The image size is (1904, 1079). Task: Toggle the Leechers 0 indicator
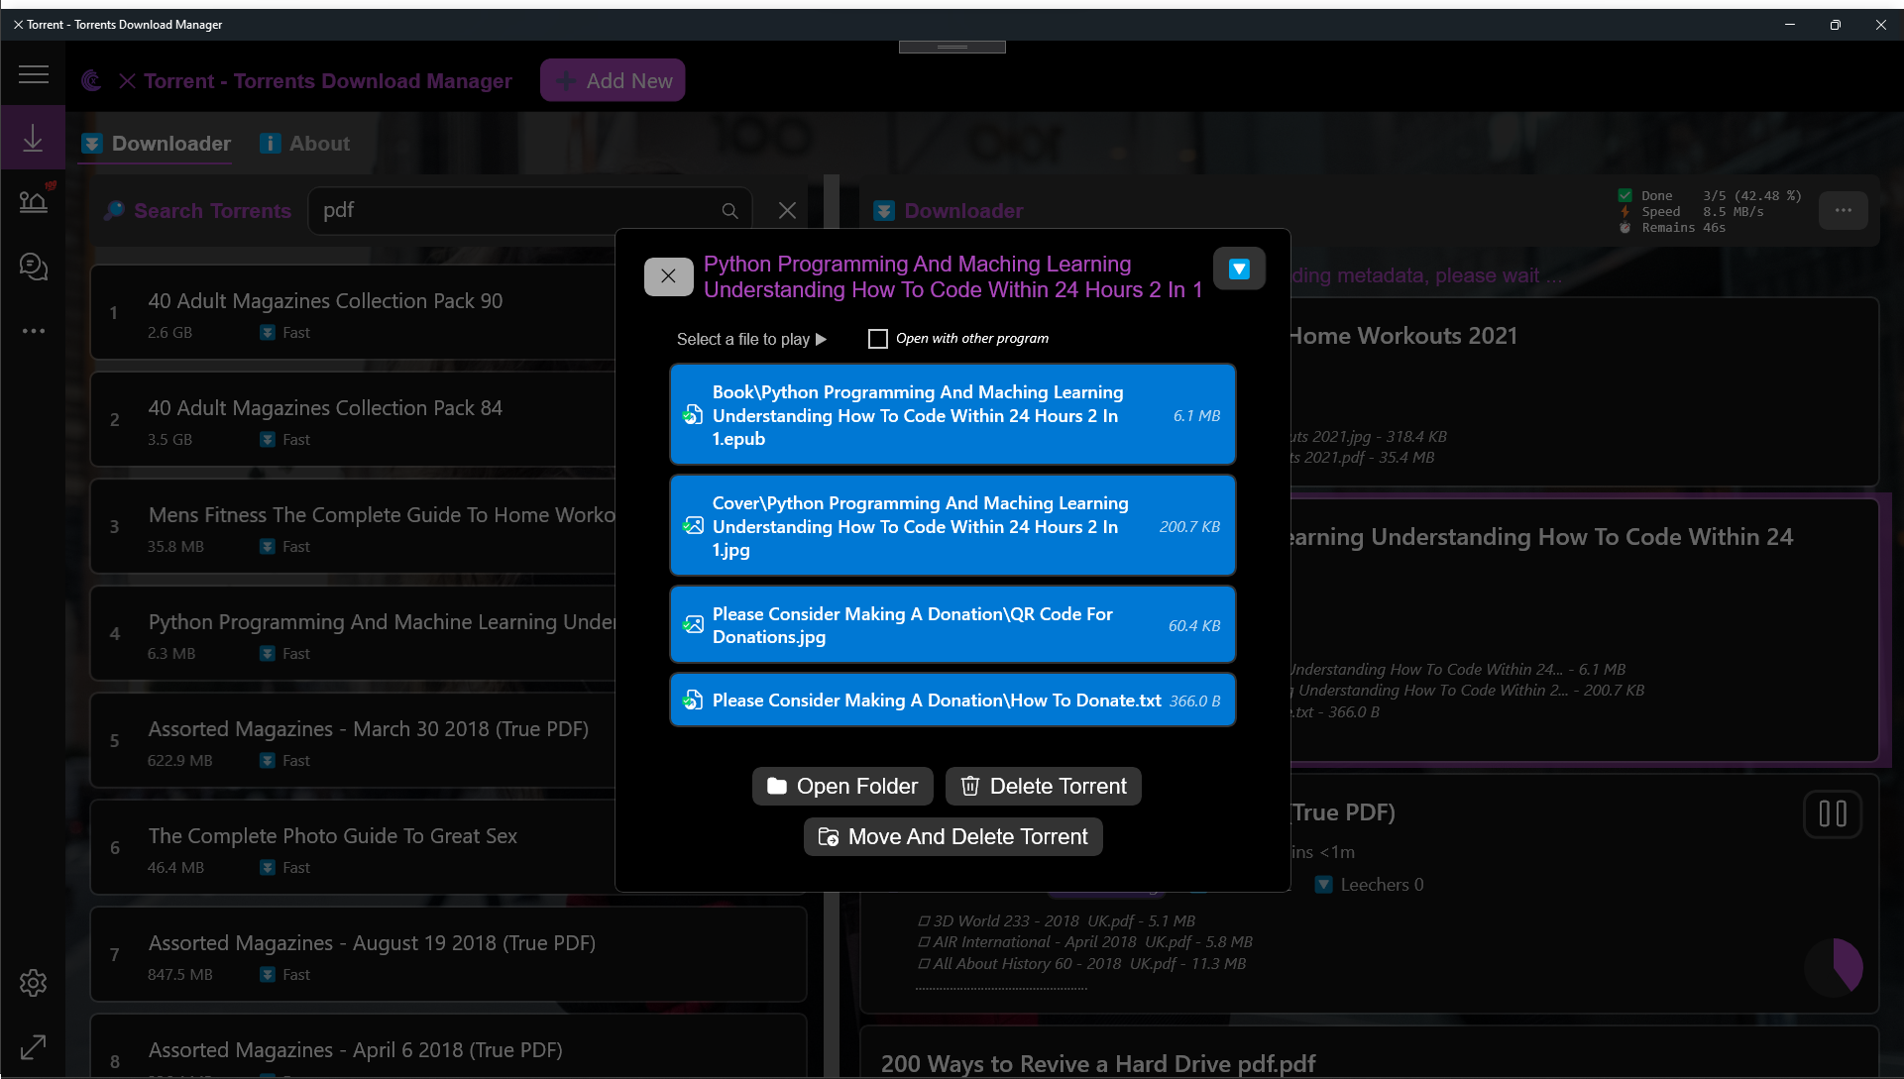pos(1323,885)
